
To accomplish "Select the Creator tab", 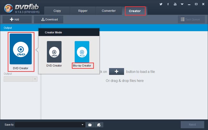I will click(135, 11).
